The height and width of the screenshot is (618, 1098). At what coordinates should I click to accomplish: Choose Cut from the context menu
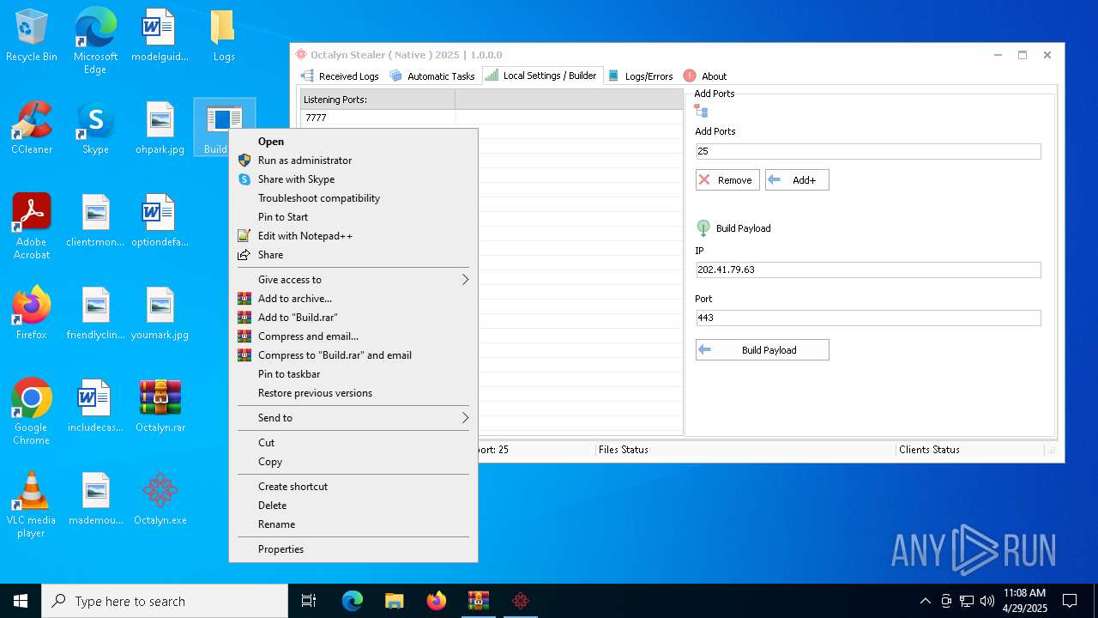[x=353, y=443]
